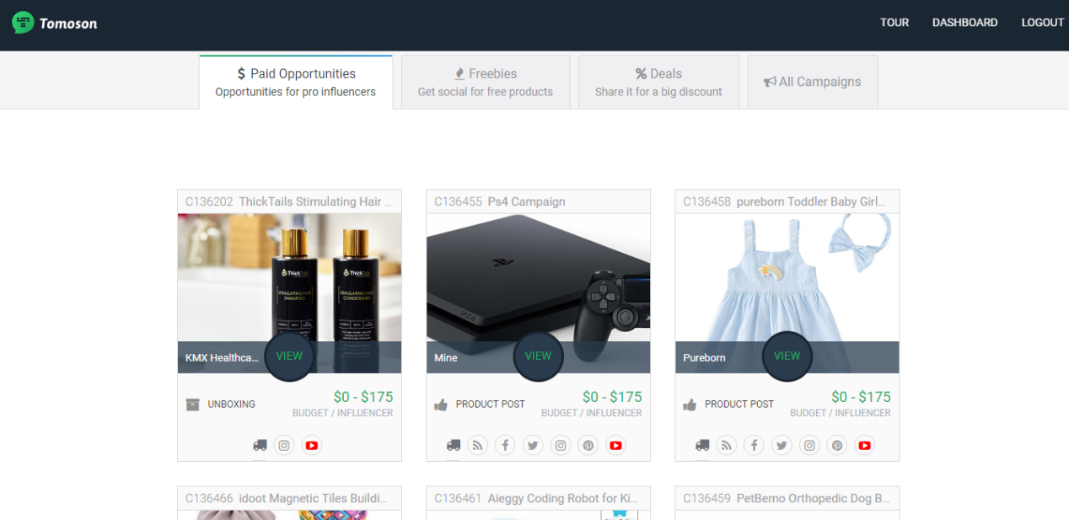This screenshot has height=520, width=1069.
Task: Switch to the Freebies tab
Action: click(486, 82)
